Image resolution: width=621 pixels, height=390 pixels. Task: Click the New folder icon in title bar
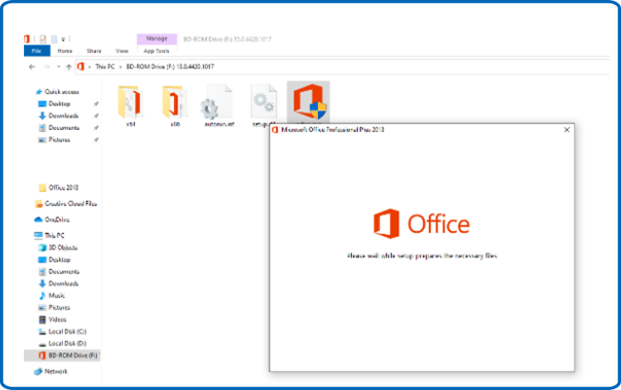point(54,39)
